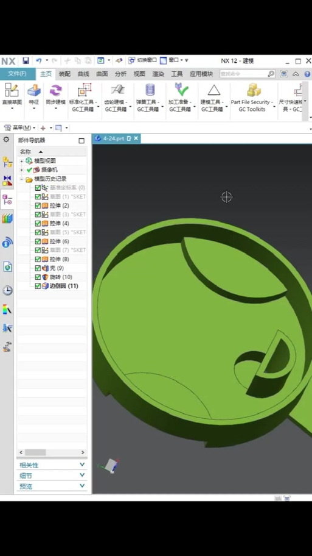This screenshot has height=556, width=312.
Task: Open the 尺寸快速格式化 dimension tool icon
Action: tap(298, 90)
